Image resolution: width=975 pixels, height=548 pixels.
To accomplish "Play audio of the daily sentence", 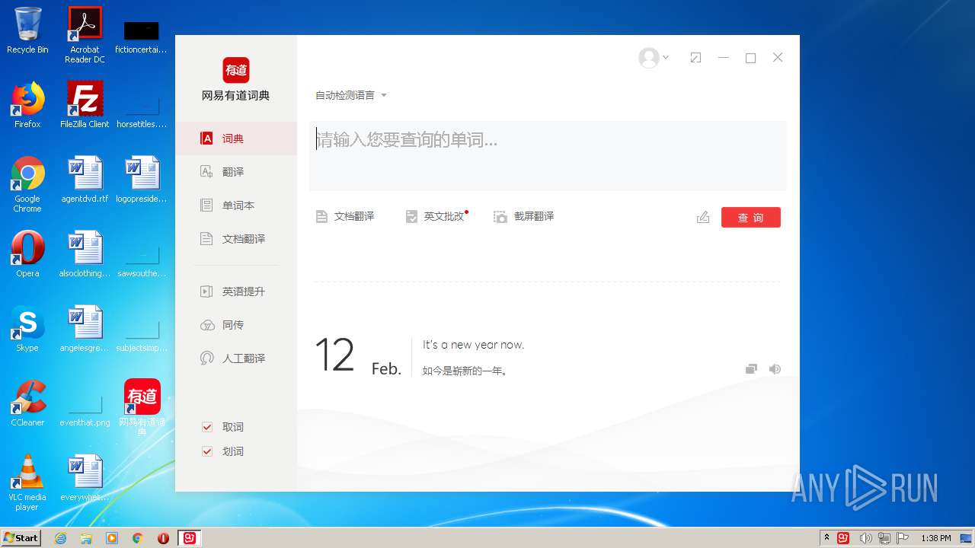I will [x=775, y=369].
